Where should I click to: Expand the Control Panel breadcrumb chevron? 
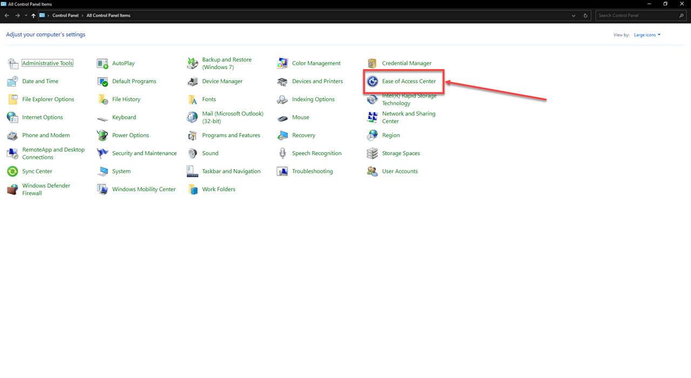(x=84, y=15)
